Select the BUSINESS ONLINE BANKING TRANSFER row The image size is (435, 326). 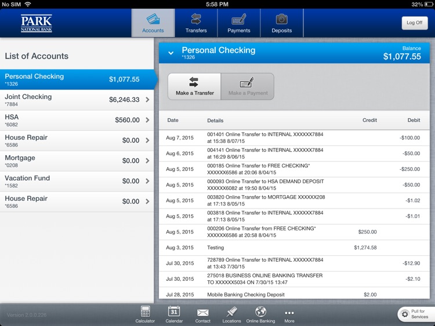tap(294, 279)
